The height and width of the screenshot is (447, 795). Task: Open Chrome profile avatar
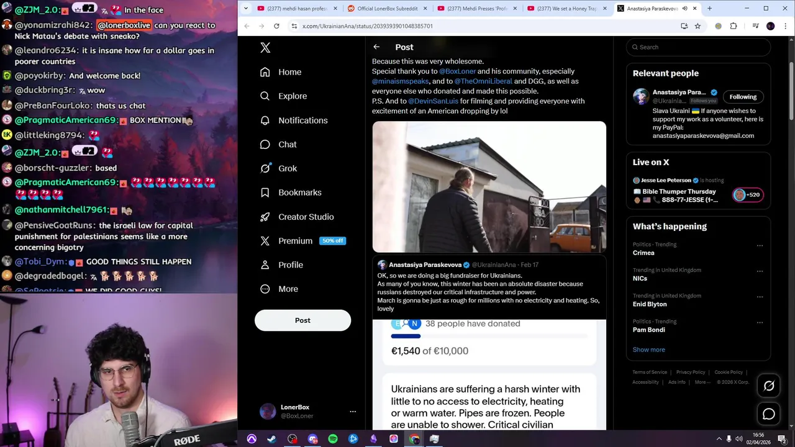pos(770,26)
